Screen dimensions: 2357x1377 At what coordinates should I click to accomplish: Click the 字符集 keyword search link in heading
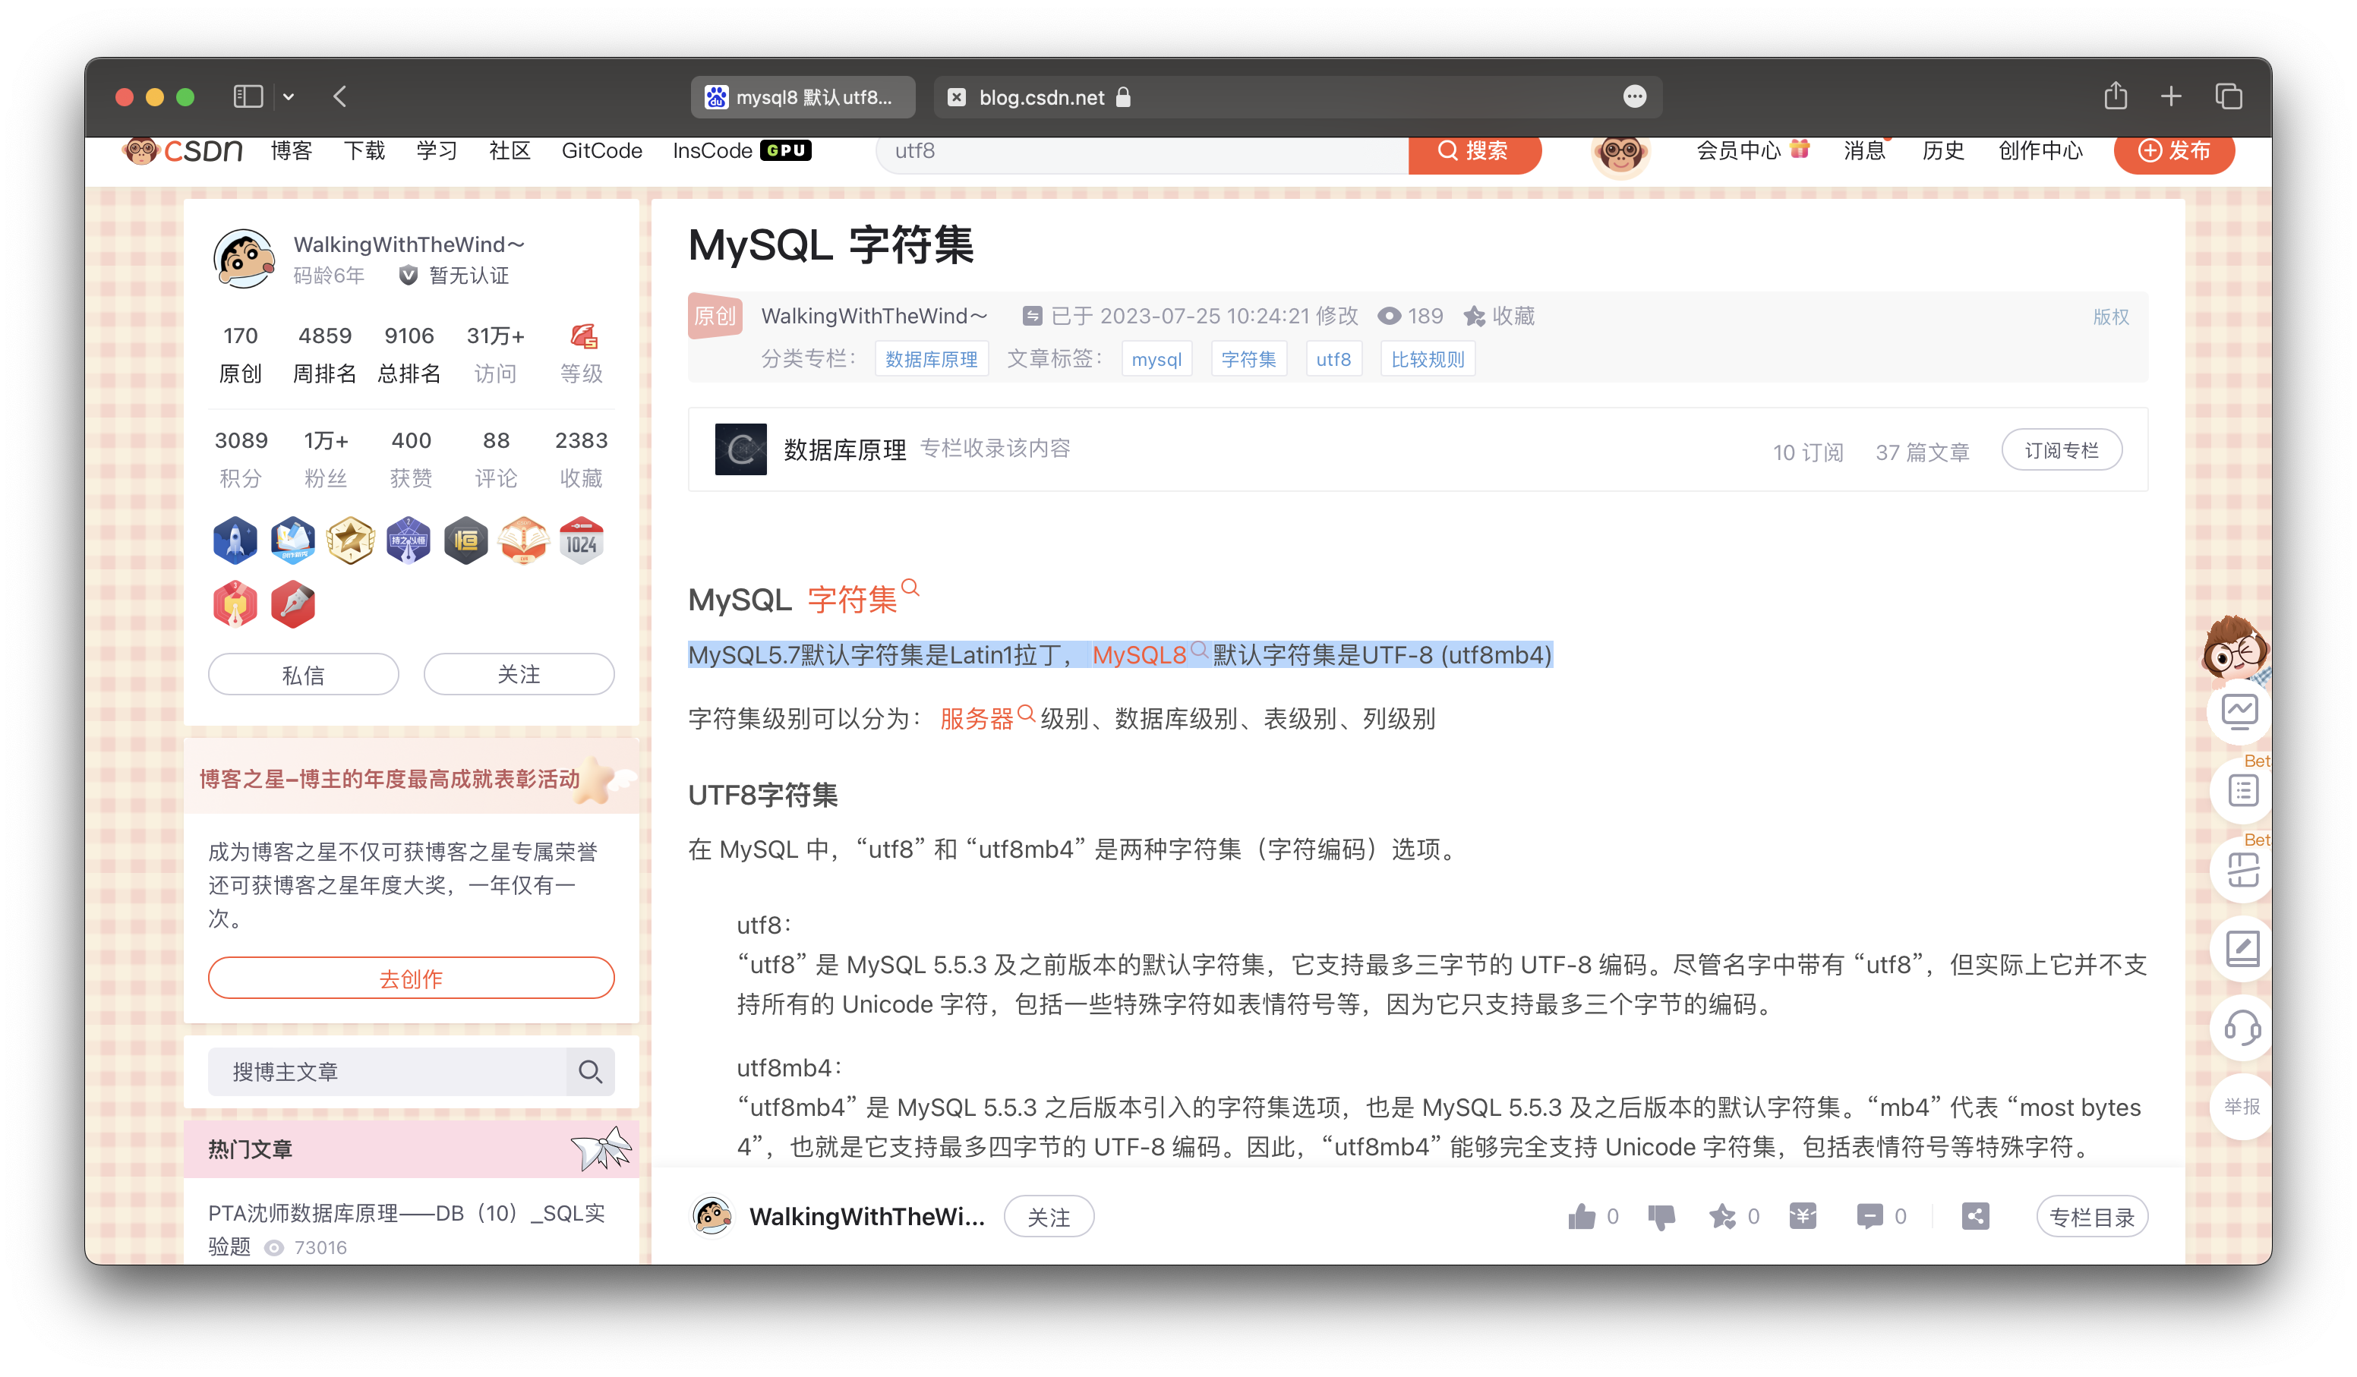863,598
